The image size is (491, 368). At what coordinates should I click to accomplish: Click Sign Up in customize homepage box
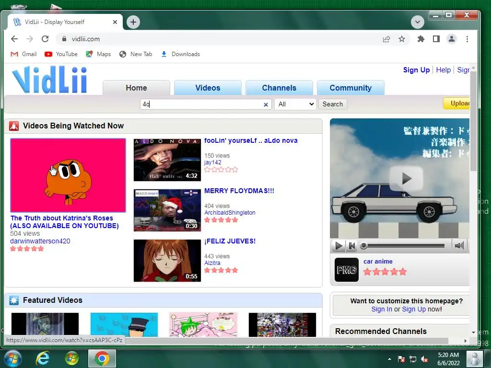click(414, 309)
